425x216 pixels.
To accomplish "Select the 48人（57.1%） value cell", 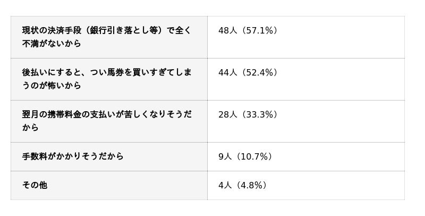I will click(306, 37).
